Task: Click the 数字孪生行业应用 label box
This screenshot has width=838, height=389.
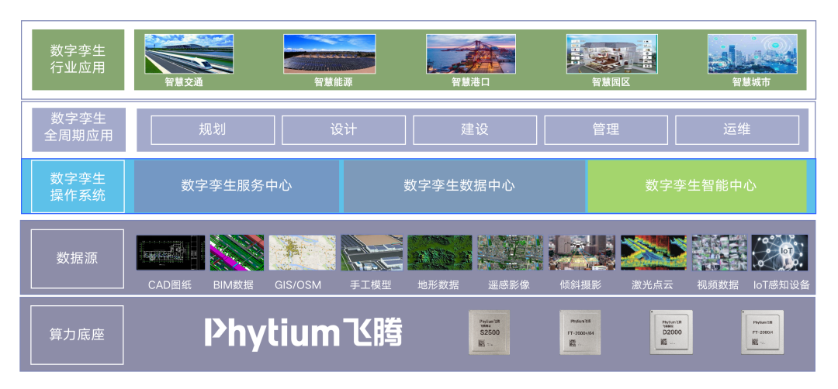Action: point(78,60)
